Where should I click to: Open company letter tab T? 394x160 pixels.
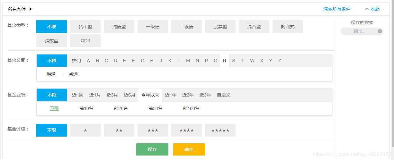(243, 61)
